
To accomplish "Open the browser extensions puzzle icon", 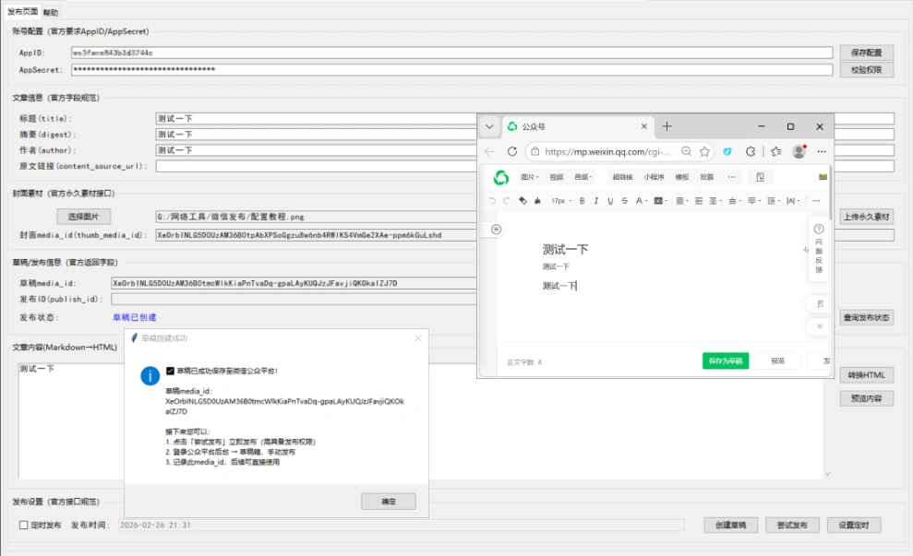I will coord(751,151).
